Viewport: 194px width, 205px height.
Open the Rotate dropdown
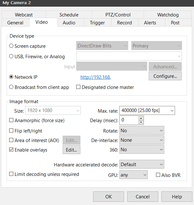pyautogui.click(x=141, y=131)
